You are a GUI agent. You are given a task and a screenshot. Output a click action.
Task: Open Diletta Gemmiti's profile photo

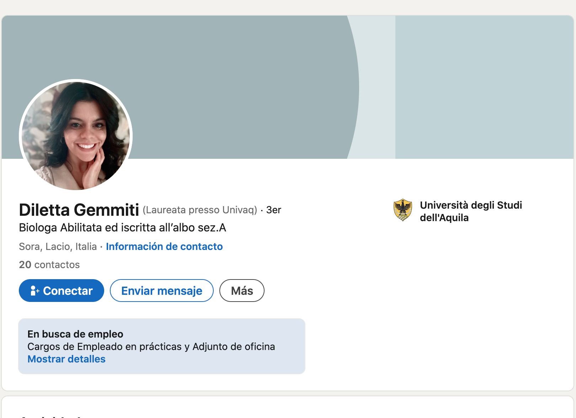76,135
